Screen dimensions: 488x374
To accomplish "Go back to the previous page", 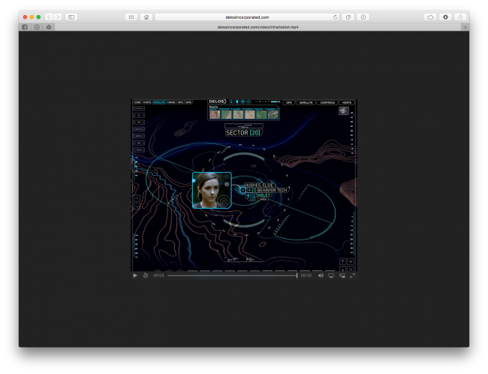I will coord(49,17).
